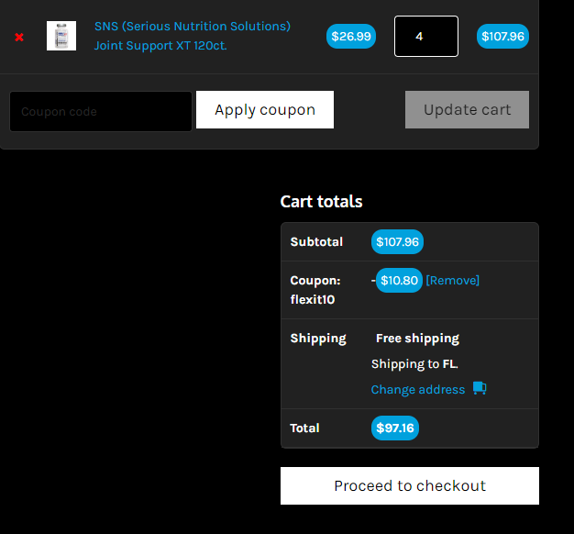574x534 pixels.
Task: Click the Change address link
Action: click(x=418, y=389)
